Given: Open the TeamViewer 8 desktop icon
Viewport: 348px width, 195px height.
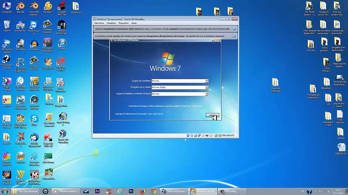Looking at the screenshot, I should pyautogui.click(x=34, y=28).
